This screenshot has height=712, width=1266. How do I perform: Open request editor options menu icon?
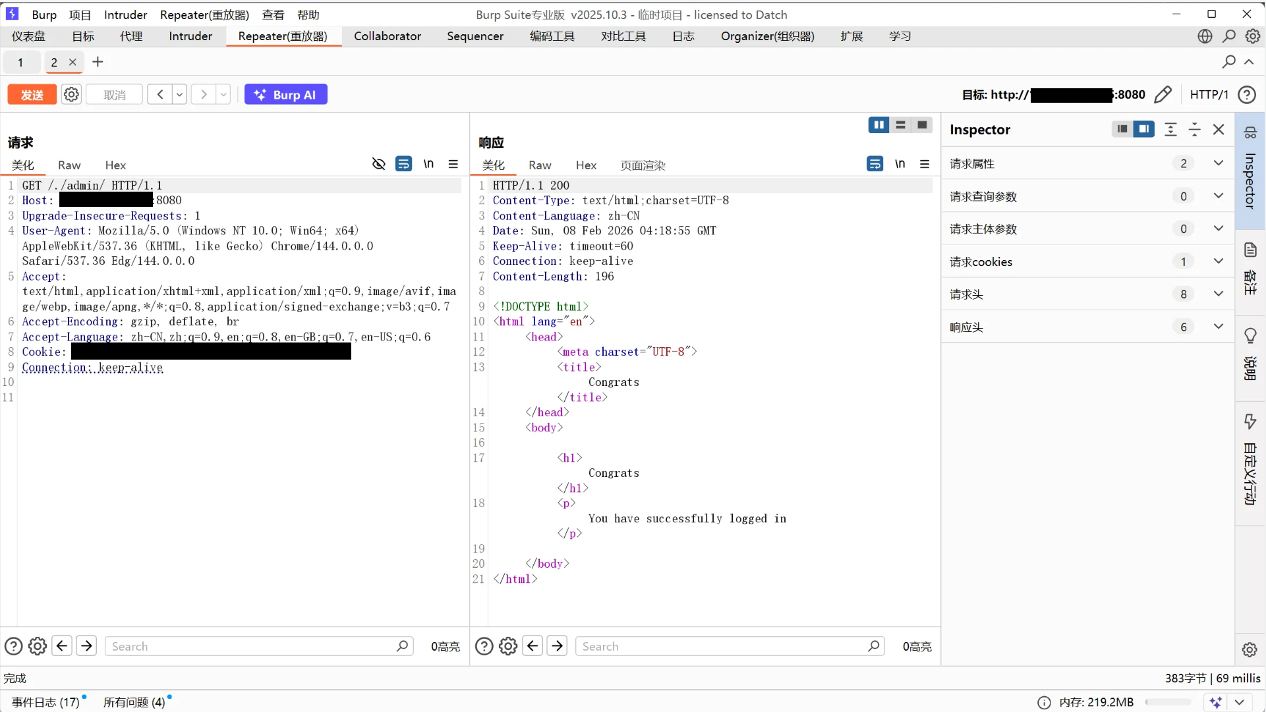(453, 164)
